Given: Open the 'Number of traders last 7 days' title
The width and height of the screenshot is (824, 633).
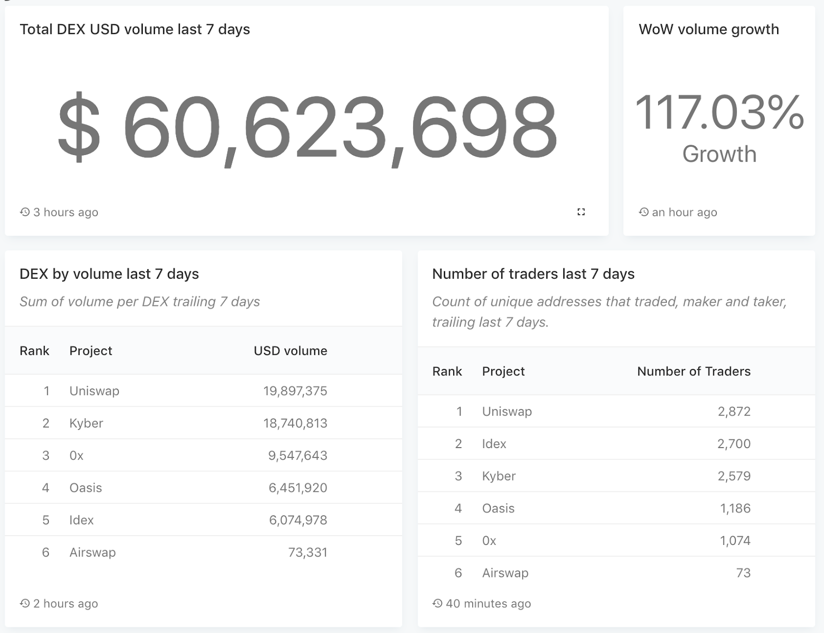Looking at the screenshot, I should (x=533, y=274).
